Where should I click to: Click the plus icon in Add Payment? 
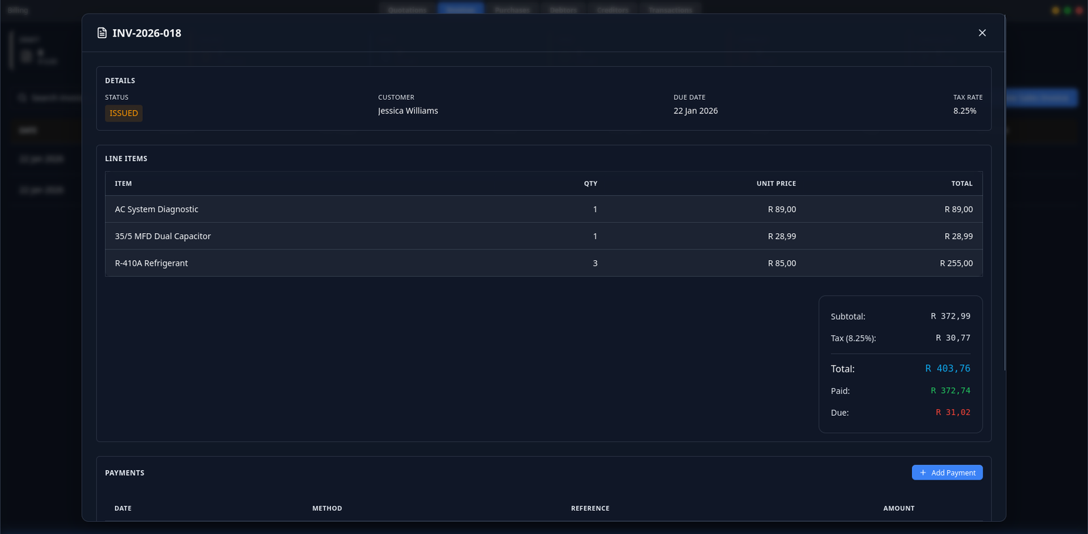923,473
